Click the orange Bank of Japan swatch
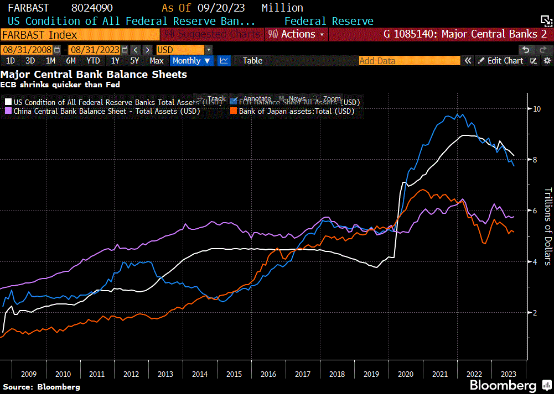This screenshot has width=554, height=394. (233, 111)
